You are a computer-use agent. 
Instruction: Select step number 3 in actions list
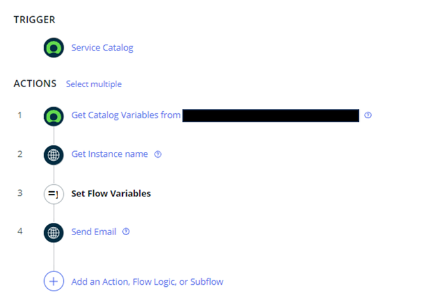tap(19, 193)
